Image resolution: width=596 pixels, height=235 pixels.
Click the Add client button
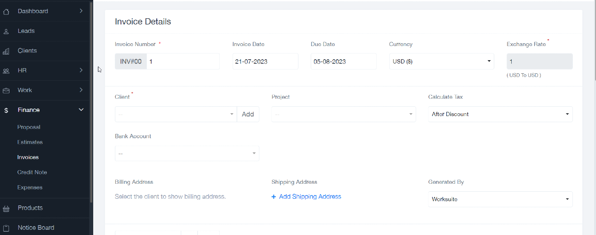[248, 114]
